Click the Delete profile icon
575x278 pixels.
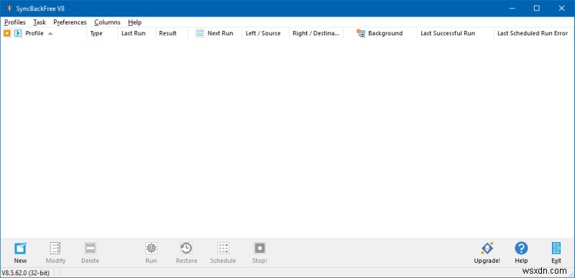click(90, 249)
